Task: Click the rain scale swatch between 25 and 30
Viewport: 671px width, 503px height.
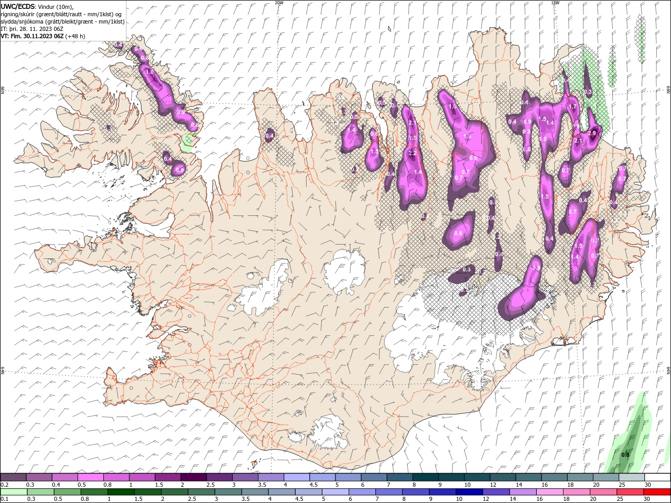Action: [629, 492]
